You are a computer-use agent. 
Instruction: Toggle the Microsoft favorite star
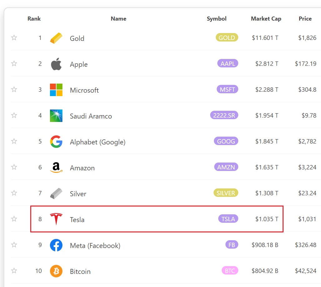(x=14, y=90)
